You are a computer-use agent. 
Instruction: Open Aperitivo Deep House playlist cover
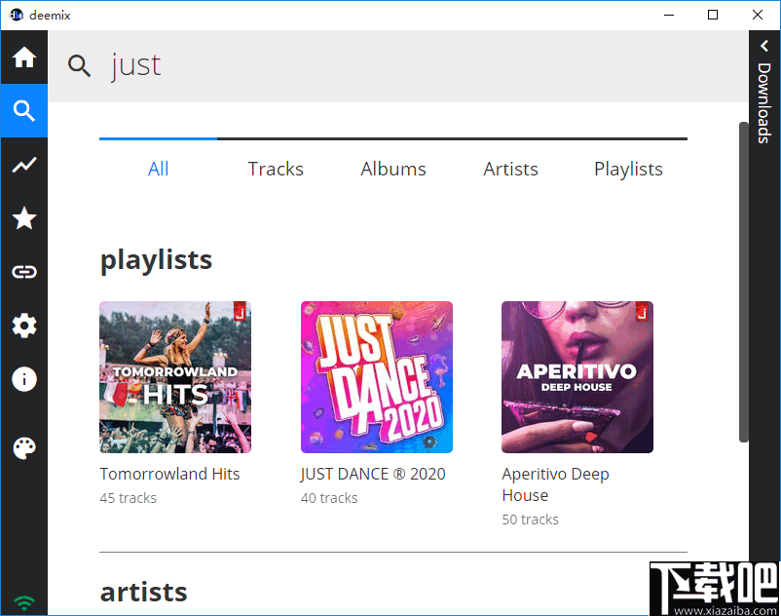pos(577,377)
